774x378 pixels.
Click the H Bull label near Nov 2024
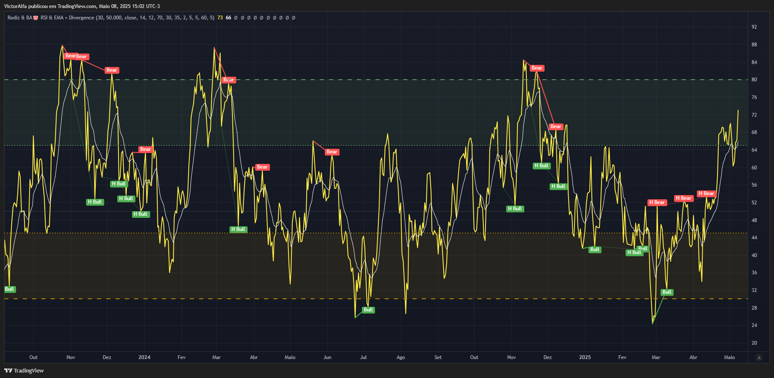(x=515, y=209)
